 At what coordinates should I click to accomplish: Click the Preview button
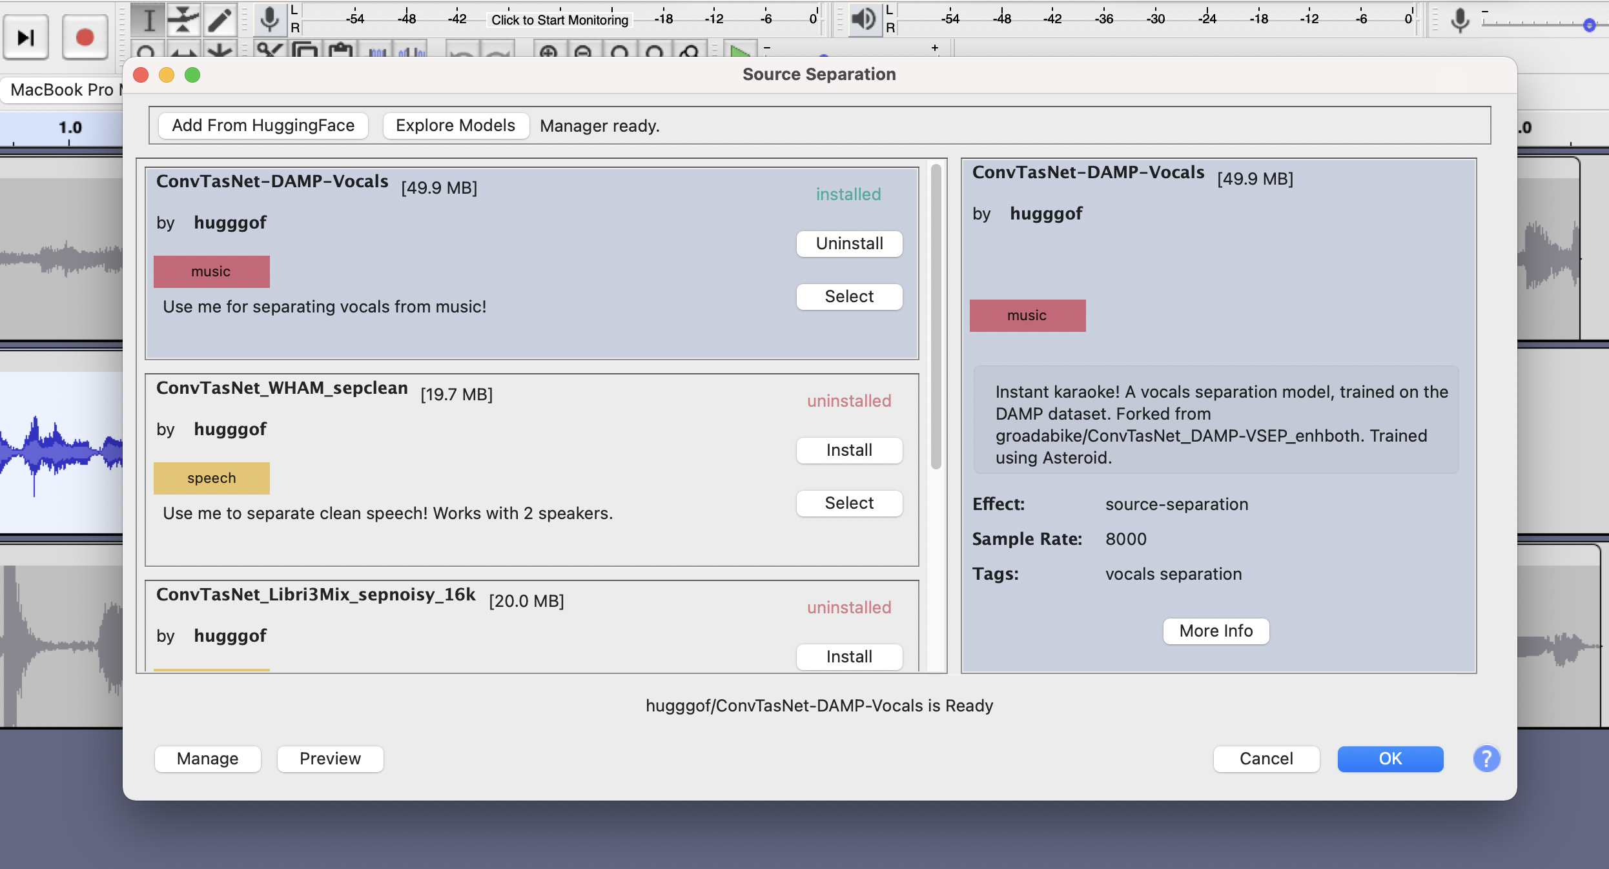click(x=330, y=759)
